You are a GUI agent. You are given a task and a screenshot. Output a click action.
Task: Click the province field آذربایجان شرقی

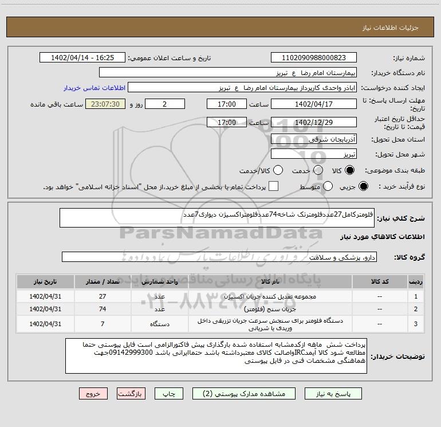coord(314,139)
